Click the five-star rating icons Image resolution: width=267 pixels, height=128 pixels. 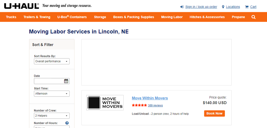(139, 105)
